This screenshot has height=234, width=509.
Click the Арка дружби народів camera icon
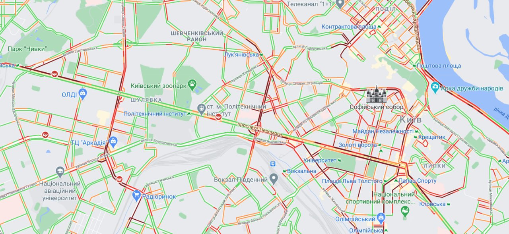(x=435, y=87)
